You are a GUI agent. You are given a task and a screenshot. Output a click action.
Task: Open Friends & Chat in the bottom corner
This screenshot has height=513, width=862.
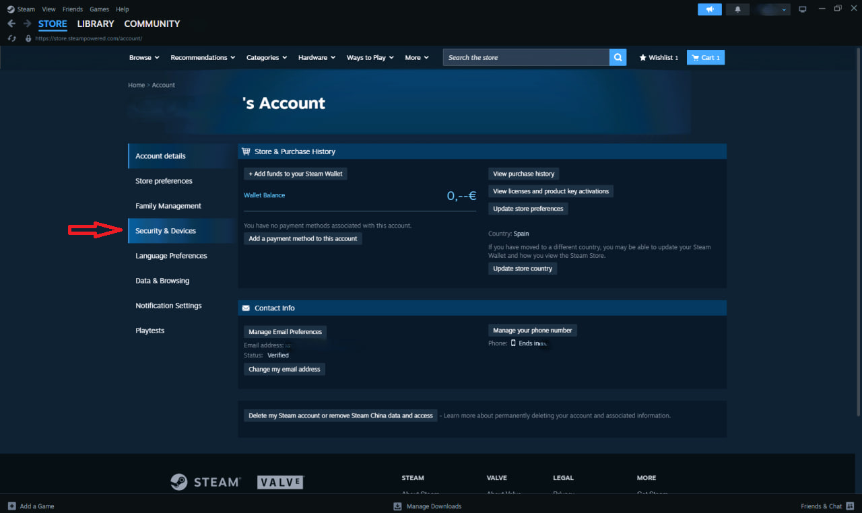(827, 506)
